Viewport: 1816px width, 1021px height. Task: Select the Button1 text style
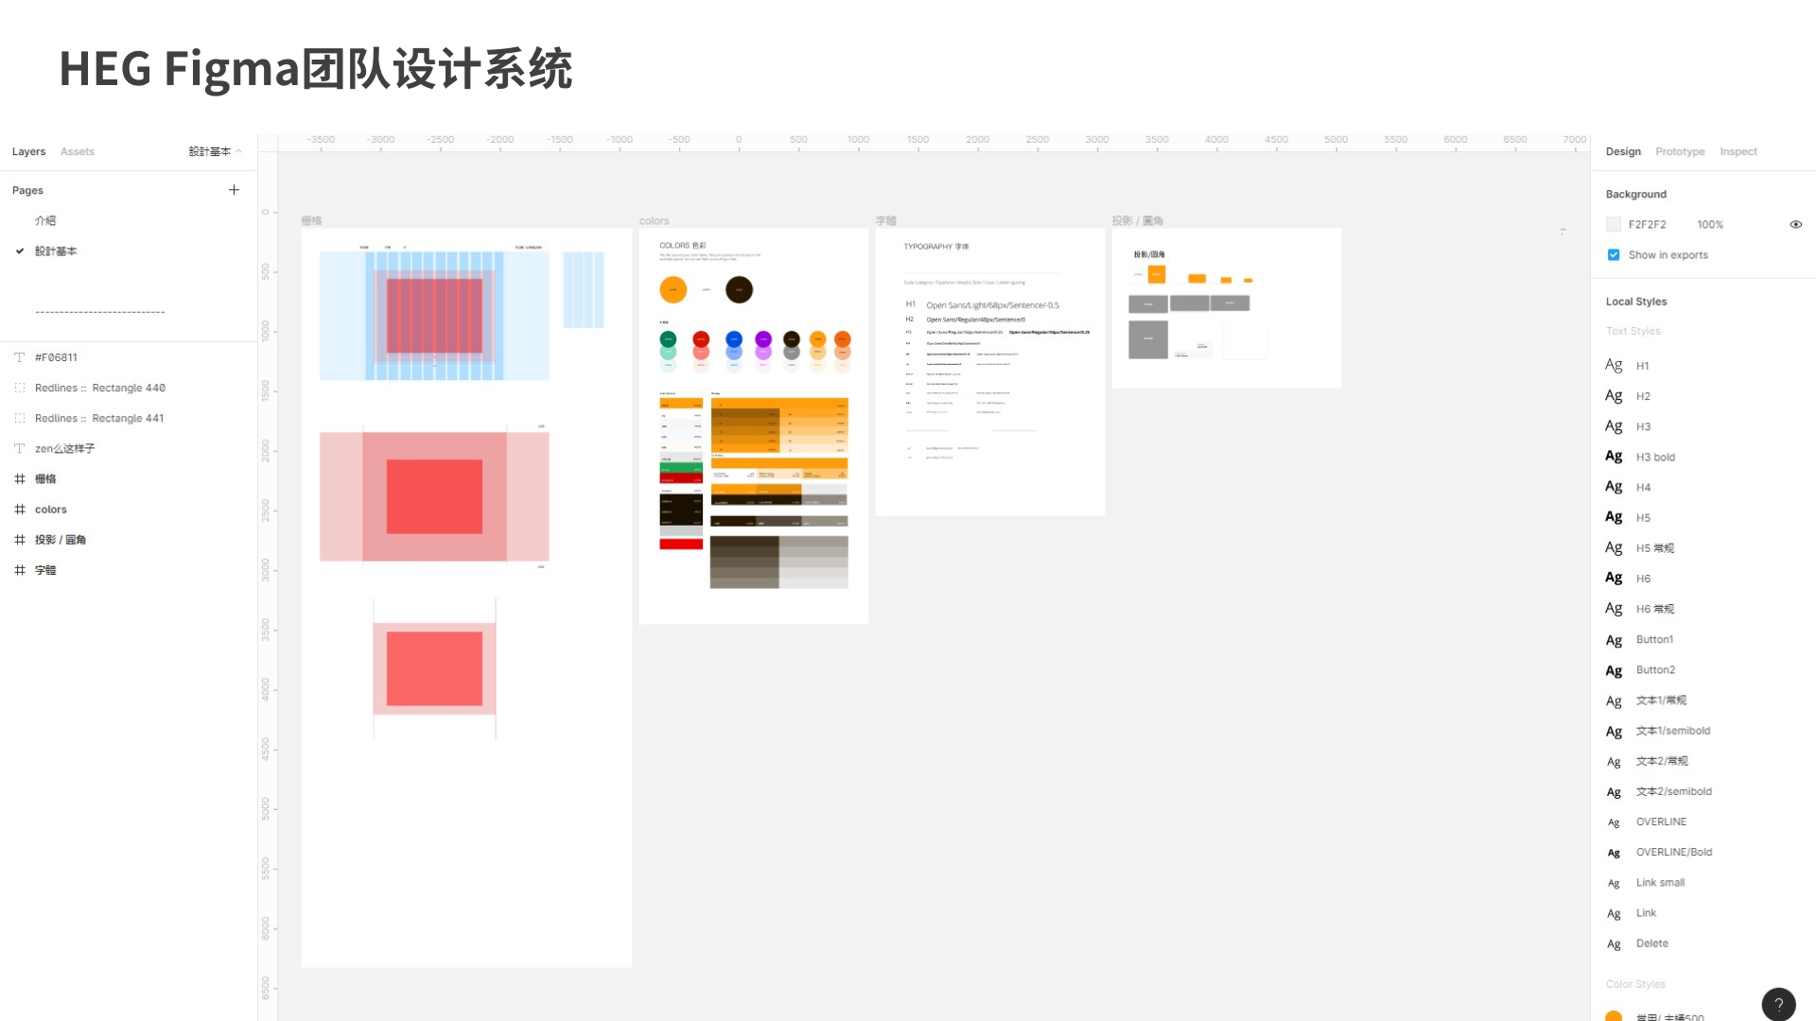point(1654,640)
